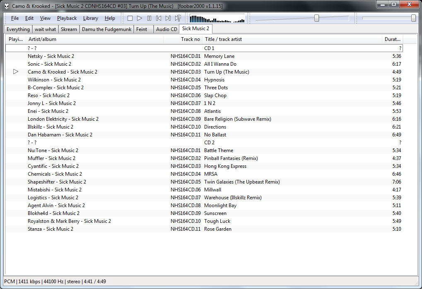Image resolution: width=422 pixels, height=289 pixels.
Task: Go to the previous track
Action: 159,18
